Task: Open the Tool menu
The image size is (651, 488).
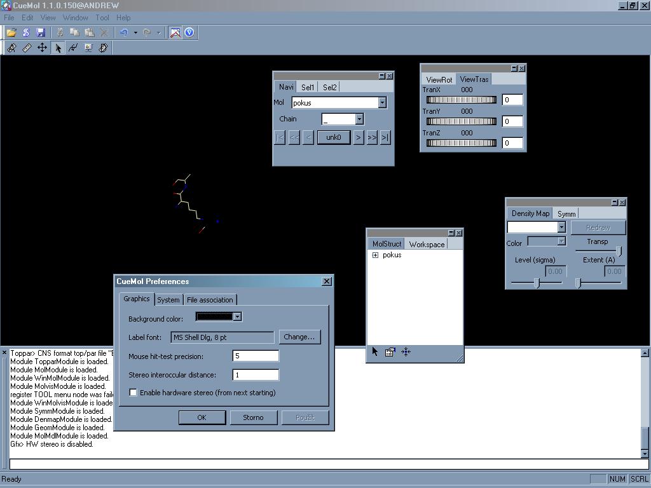Action: (102, 18)
